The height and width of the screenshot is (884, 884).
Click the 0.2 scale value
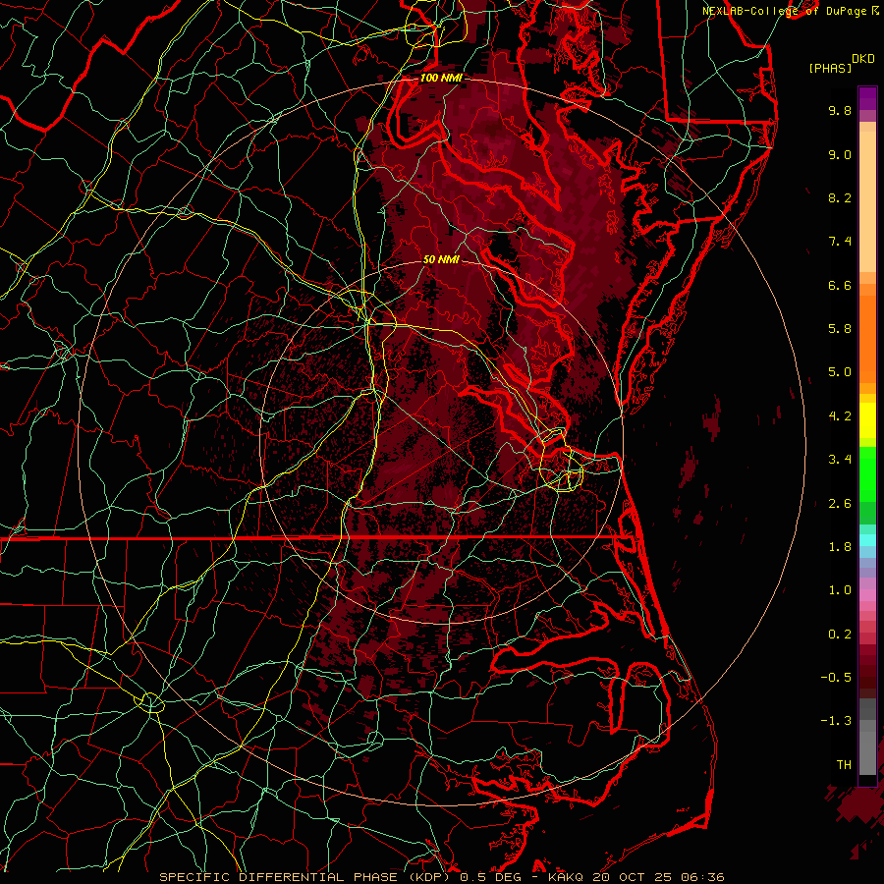(x=840, y=635)
